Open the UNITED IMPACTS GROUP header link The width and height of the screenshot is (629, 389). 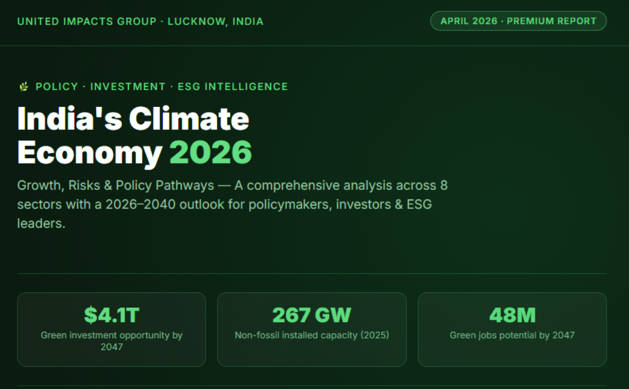tap(87, 21)
